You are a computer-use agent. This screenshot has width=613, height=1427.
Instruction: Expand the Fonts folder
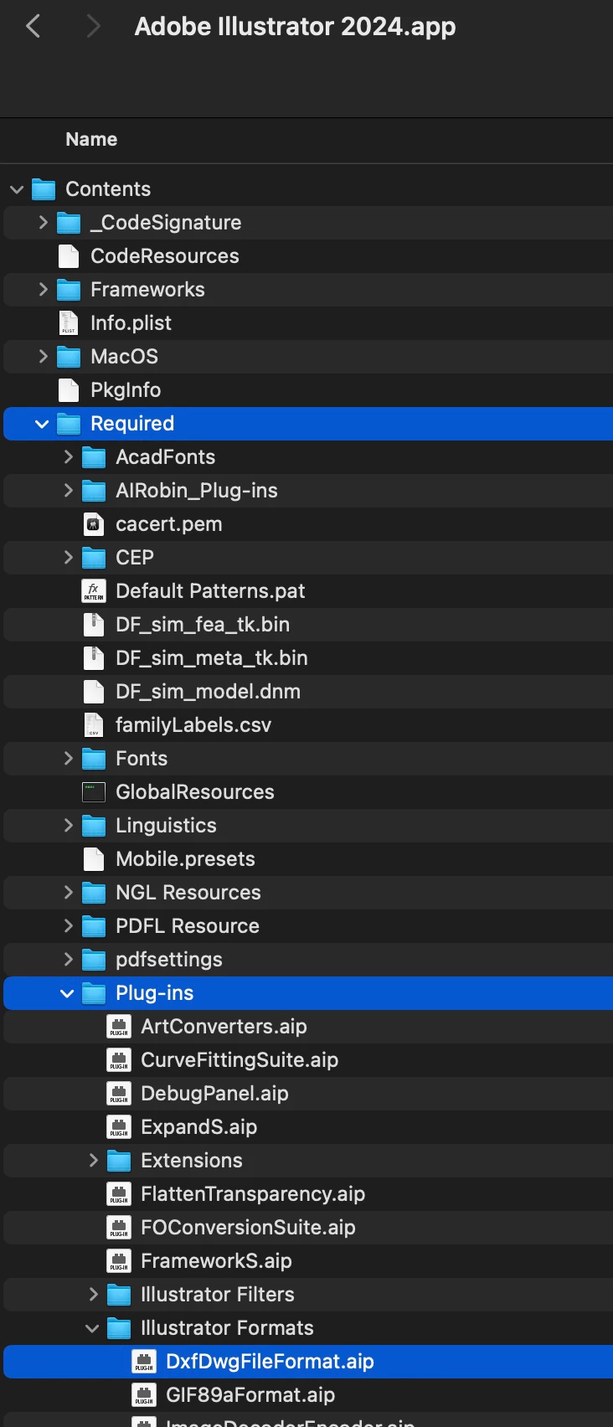pyautogui.click(x=68, y=759)
